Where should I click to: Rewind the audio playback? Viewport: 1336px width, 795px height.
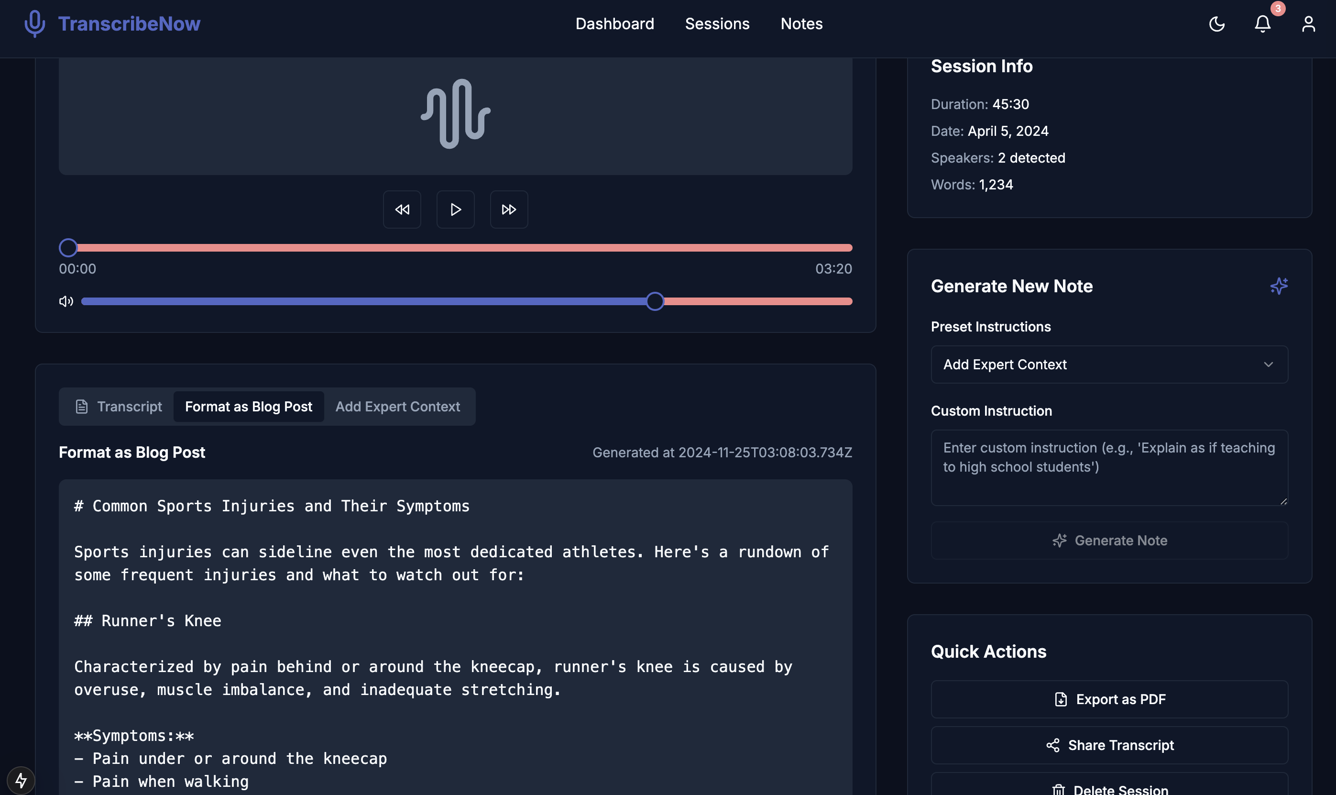[x=402, y=209]
